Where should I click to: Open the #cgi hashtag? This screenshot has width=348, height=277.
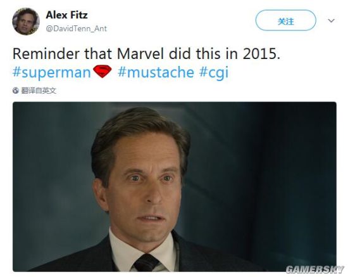tap(214, 73)
